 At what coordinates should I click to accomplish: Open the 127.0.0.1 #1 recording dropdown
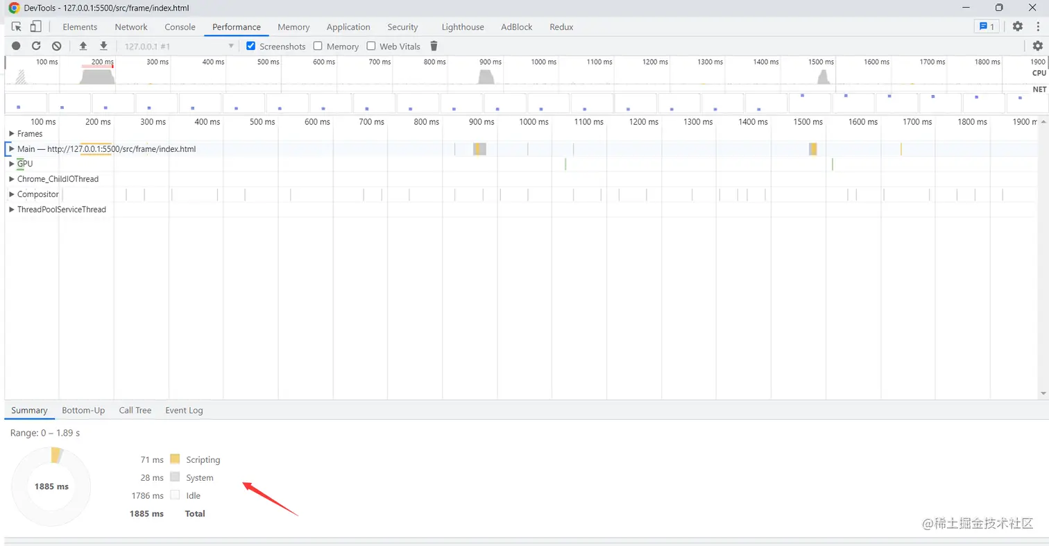point(179,46)
